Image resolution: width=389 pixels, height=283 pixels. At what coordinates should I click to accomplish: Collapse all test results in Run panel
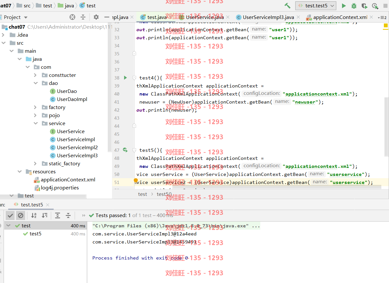(68, 215)
